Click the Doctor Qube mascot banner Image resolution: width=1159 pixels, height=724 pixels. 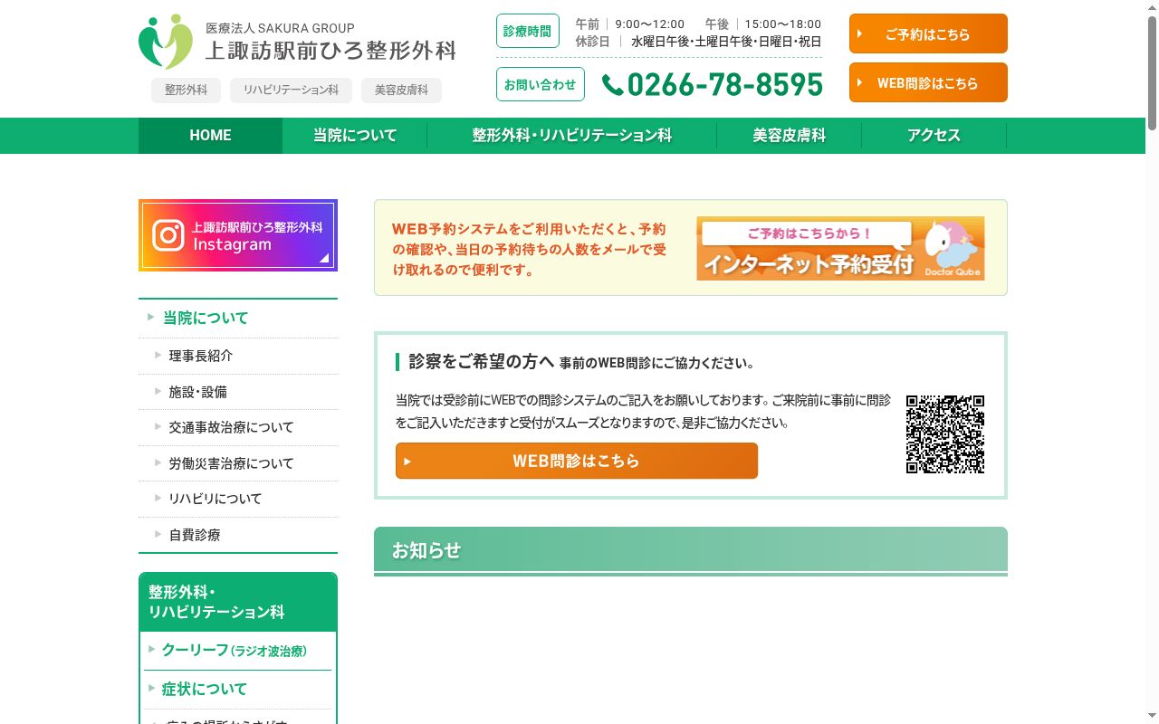(840, 248)
